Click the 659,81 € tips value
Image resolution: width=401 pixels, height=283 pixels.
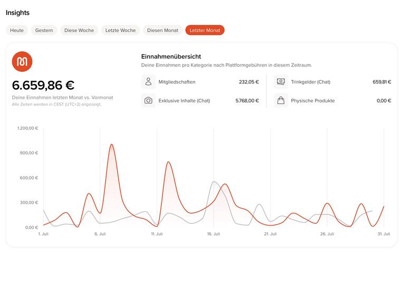click(382, 82)
